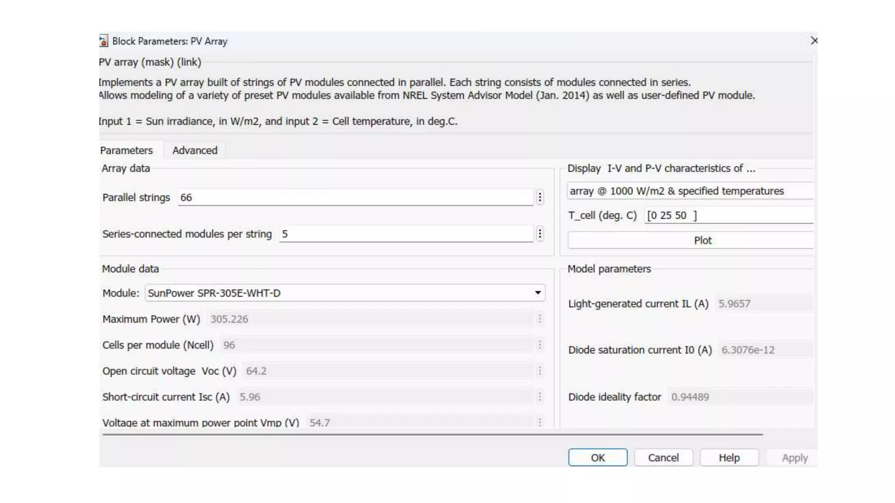This screenshot has width=895, height=503.
Task: Click the three-dot menu beside Voltage at maximum power
Action: point(540,422)
